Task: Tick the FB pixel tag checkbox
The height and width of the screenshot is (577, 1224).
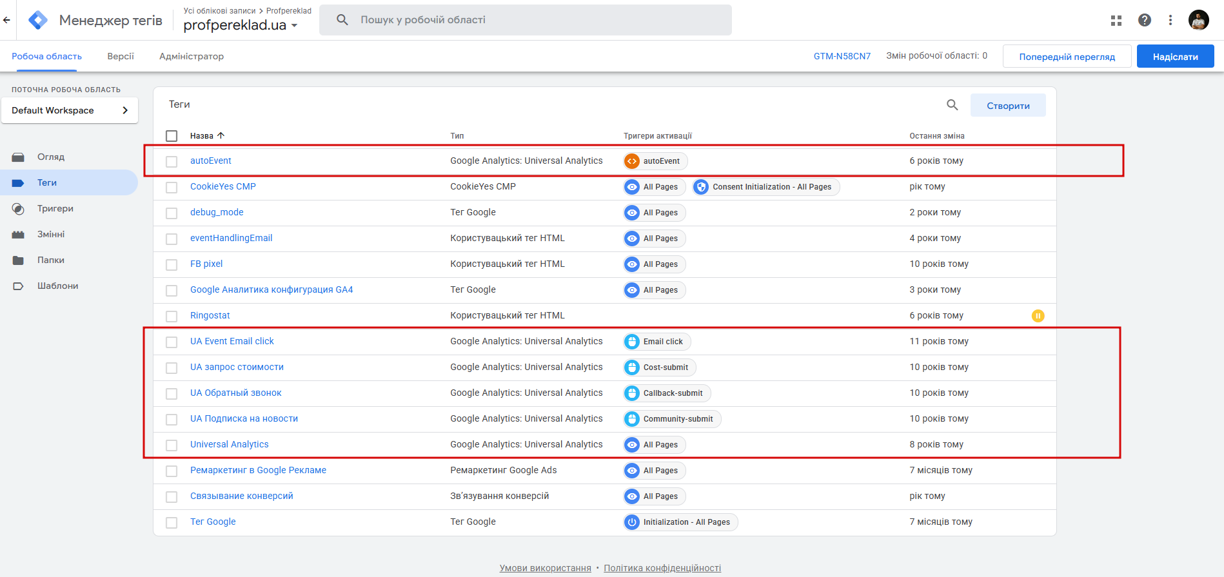Action: pyautogui.click(x=172, y=264)
